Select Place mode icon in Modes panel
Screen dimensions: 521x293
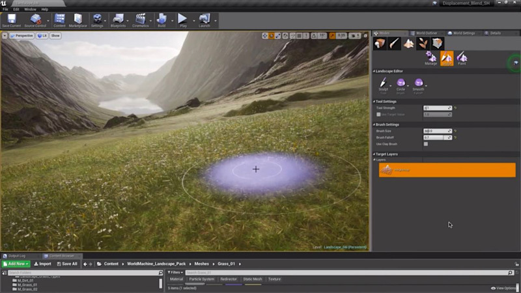click(x=380, y=44)
